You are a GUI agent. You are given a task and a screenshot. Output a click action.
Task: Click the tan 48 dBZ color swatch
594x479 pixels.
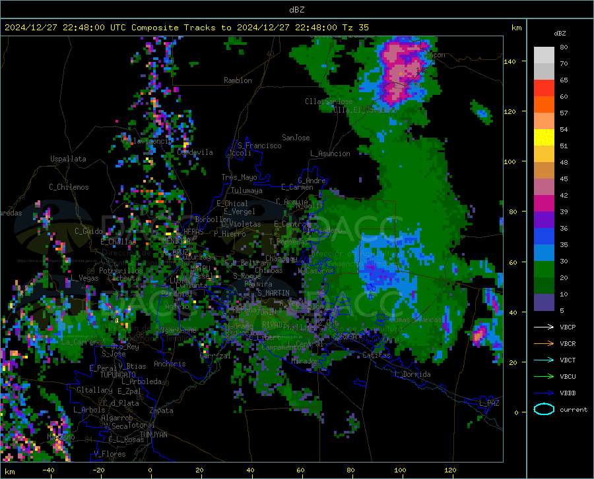click(x=544, y=171)
